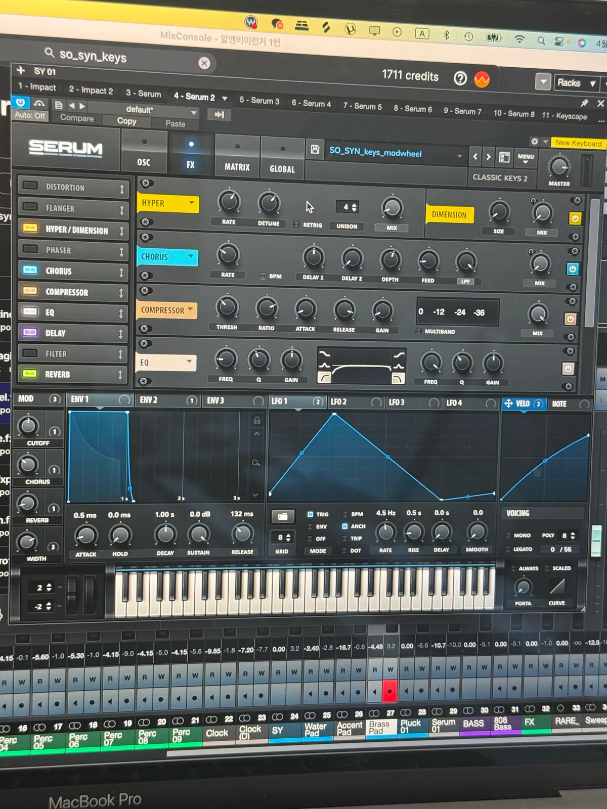
Task: Toggle the Compressor effect power icon
Action: pos(570,319)
